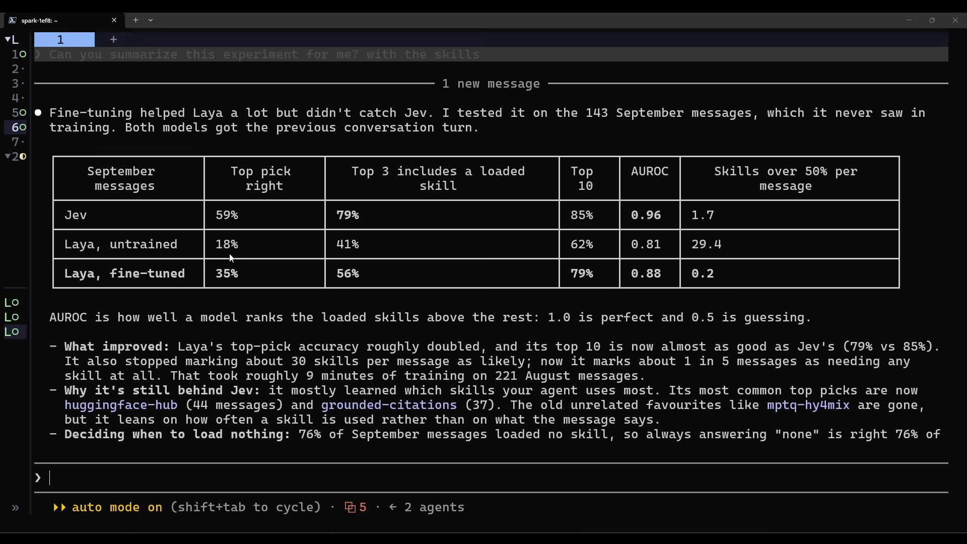Click the Laya, fine-tuned row label
This screenshot has width=967, height=544.
[x=128, y=274]
